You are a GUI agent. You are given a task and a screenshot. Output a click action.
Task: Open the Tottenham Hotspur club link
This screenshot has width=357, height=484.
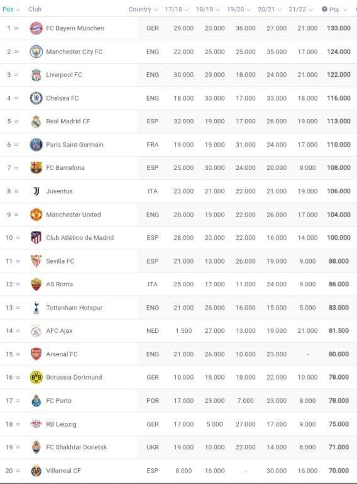pos(74,308)
